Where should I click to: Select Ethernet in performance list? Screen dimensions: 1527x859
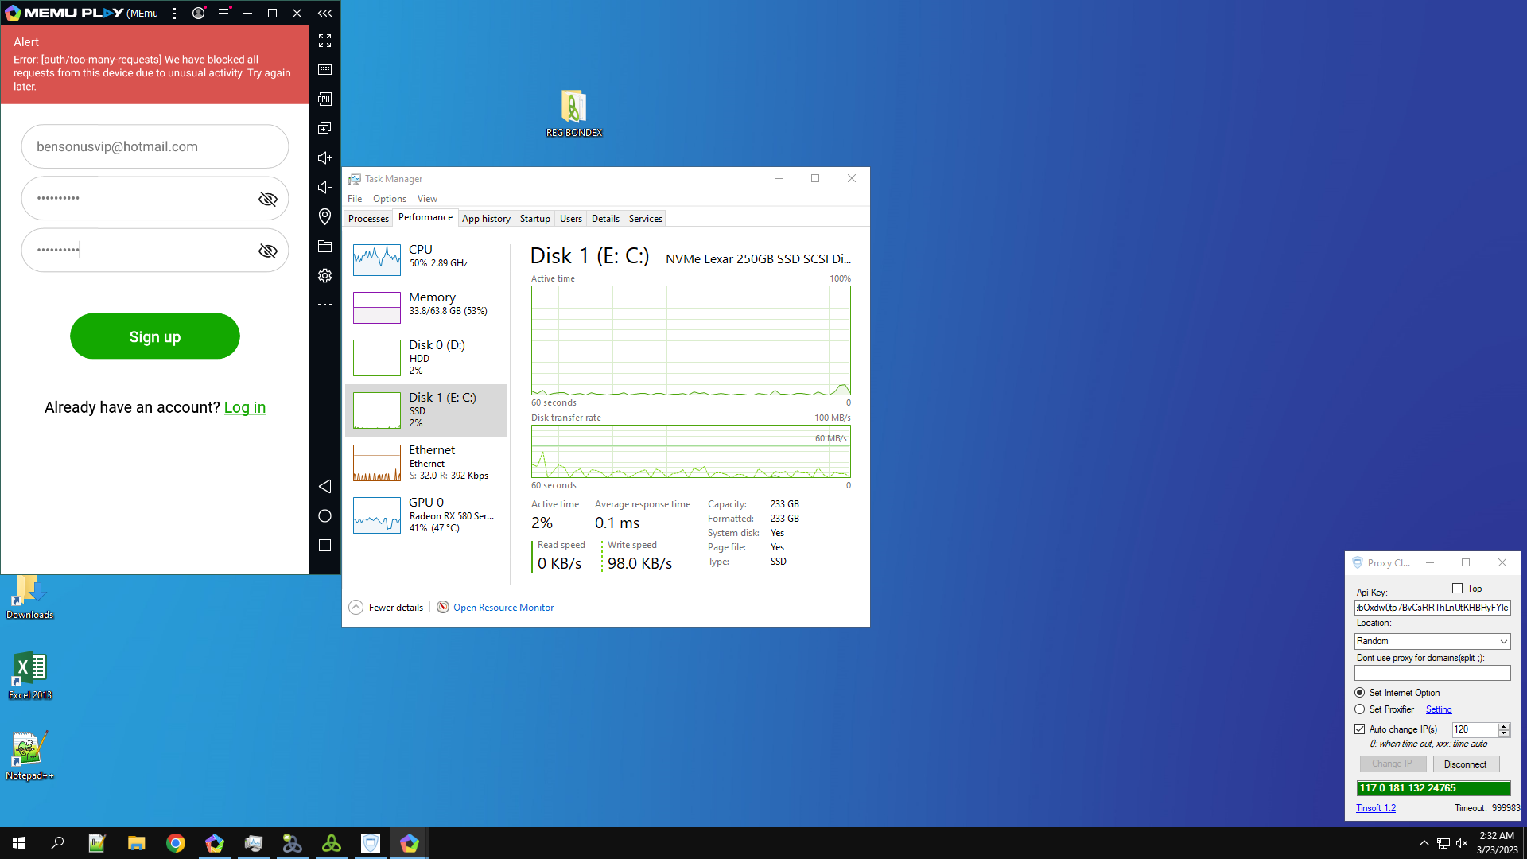pyautogui.click(x=426, y=463)
